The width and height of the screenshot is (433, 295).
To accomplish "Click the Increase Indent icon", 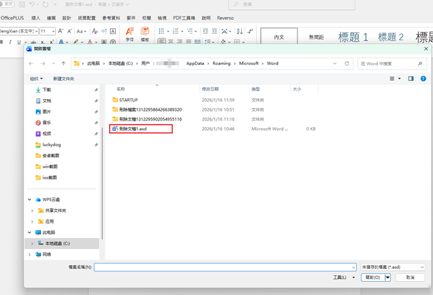I will (215, 31).
